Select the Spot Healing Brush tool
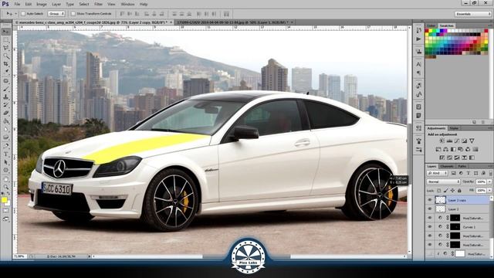Viewport: 494px width, 278px height. tap(6, 81)
